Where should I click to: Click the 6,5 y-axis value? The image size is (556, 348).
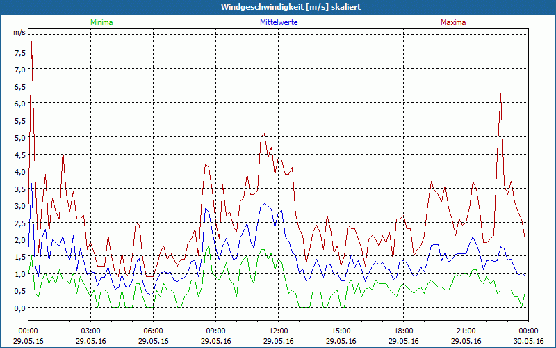[x=20, y=86]
